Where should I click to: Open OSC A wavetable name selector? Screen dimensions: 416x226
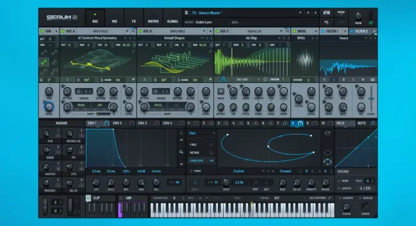point(97,37)
